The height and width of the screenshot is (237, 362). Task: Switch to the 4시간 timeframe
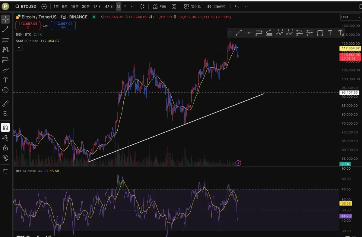[110, 6]
